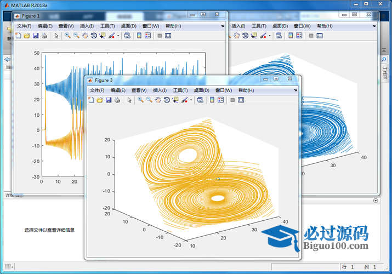The width and height of the screenshot is (392, 274).
Task: Click Print Figure icon in Figure 1 toolbar
Action: pos(44,36)
